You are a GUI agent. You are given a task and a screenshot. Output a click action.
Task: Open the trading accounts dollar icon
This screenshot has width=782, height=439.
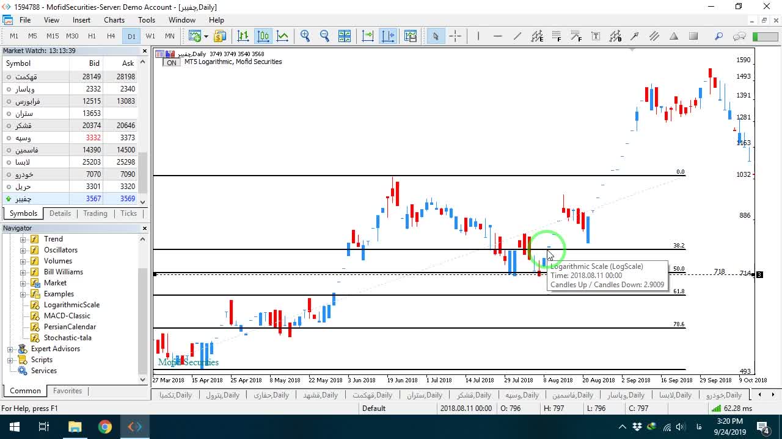click(x=220, y=36)
